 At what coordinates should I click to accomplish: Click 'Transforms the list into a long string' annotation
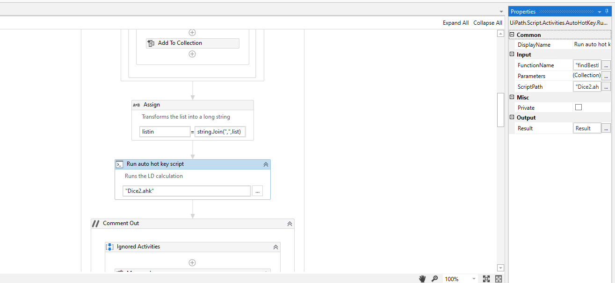click(x=186, y=117)
